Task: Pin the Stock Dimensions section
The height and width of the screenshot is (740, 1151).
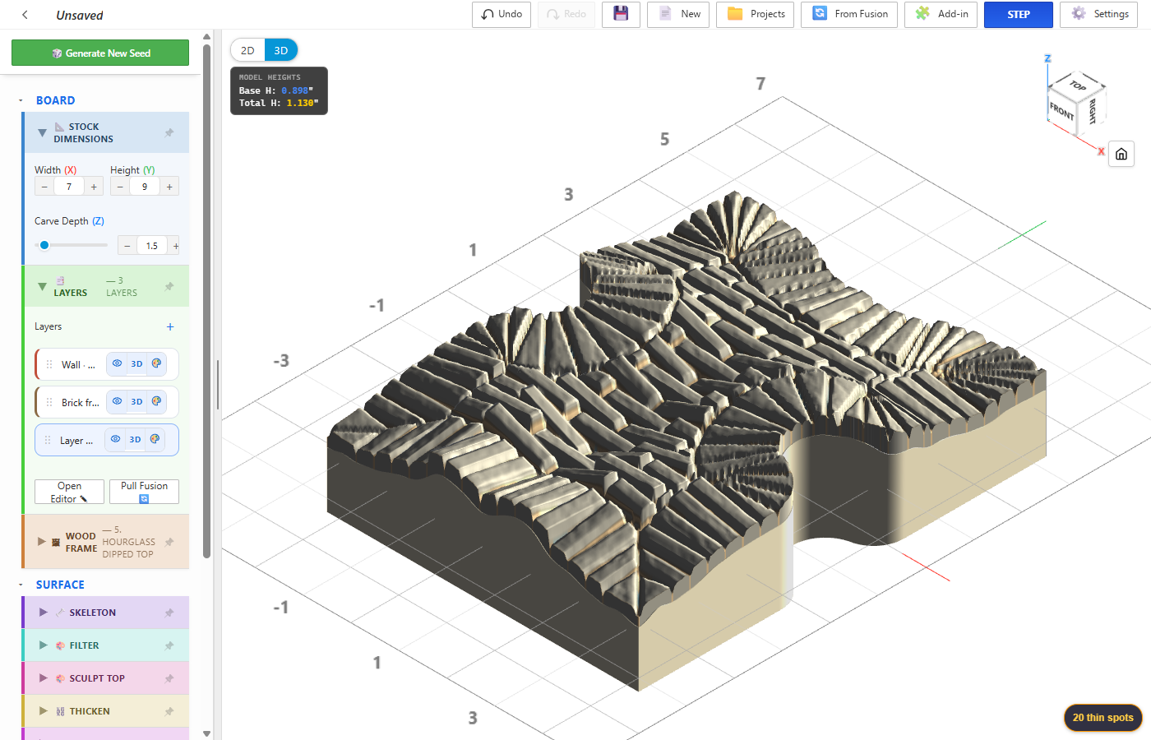Action: pyautogui.click(x=169, y=132)
